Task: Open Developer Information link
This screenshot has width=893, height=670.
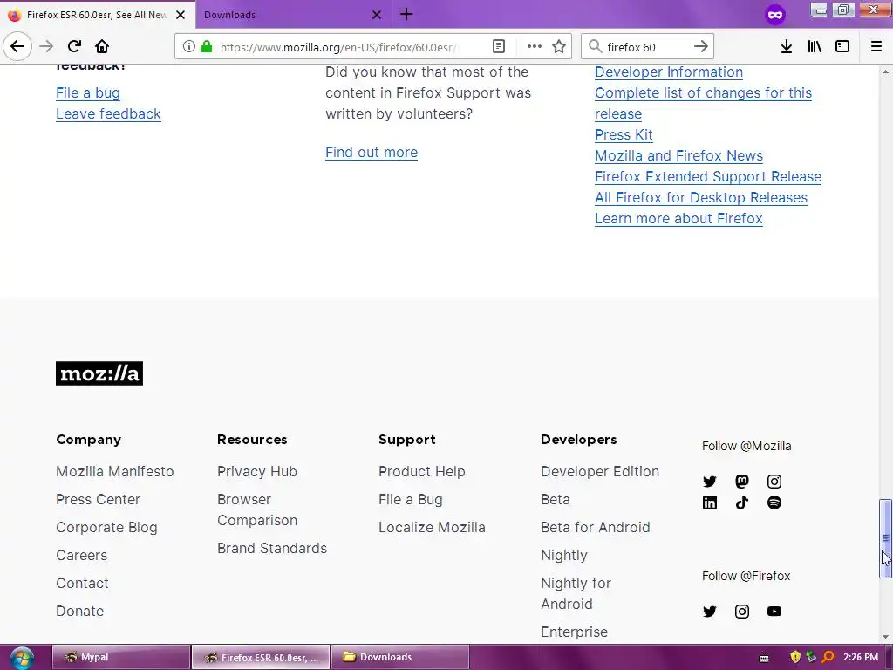Action: pos(669,72)
